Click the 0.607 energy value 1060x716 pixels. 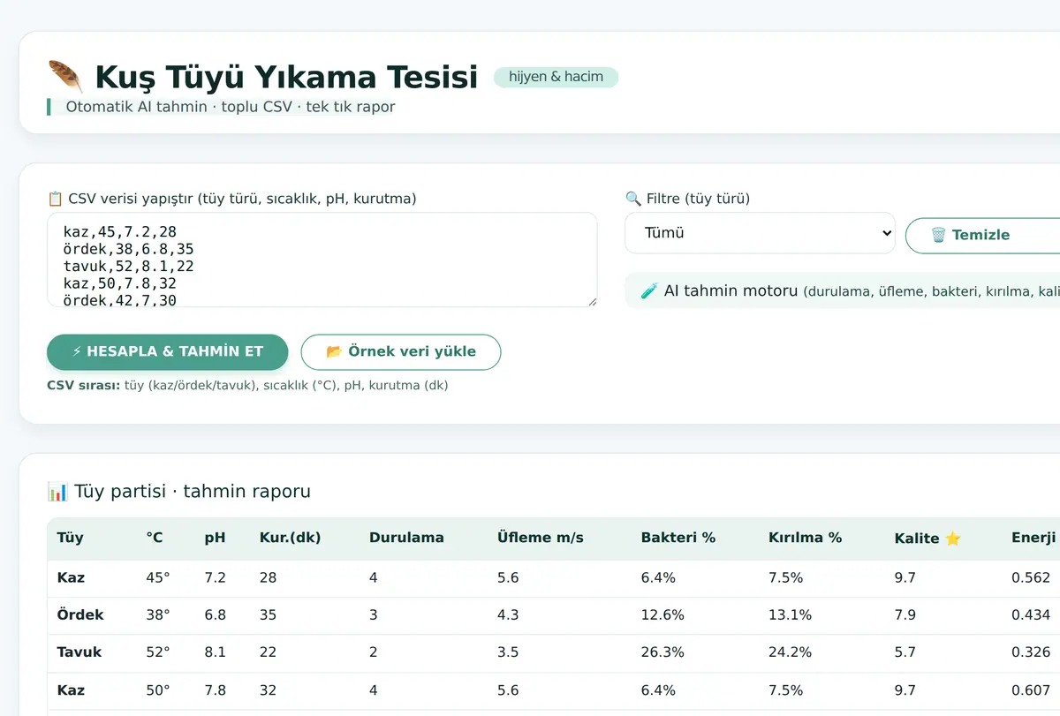1031,690
